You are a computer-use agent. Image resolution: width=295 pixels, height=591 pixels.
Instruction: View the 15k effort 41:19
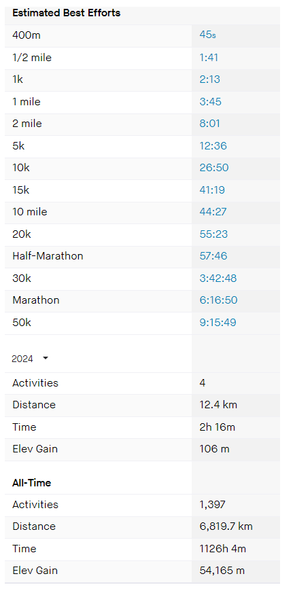(212, 190)
